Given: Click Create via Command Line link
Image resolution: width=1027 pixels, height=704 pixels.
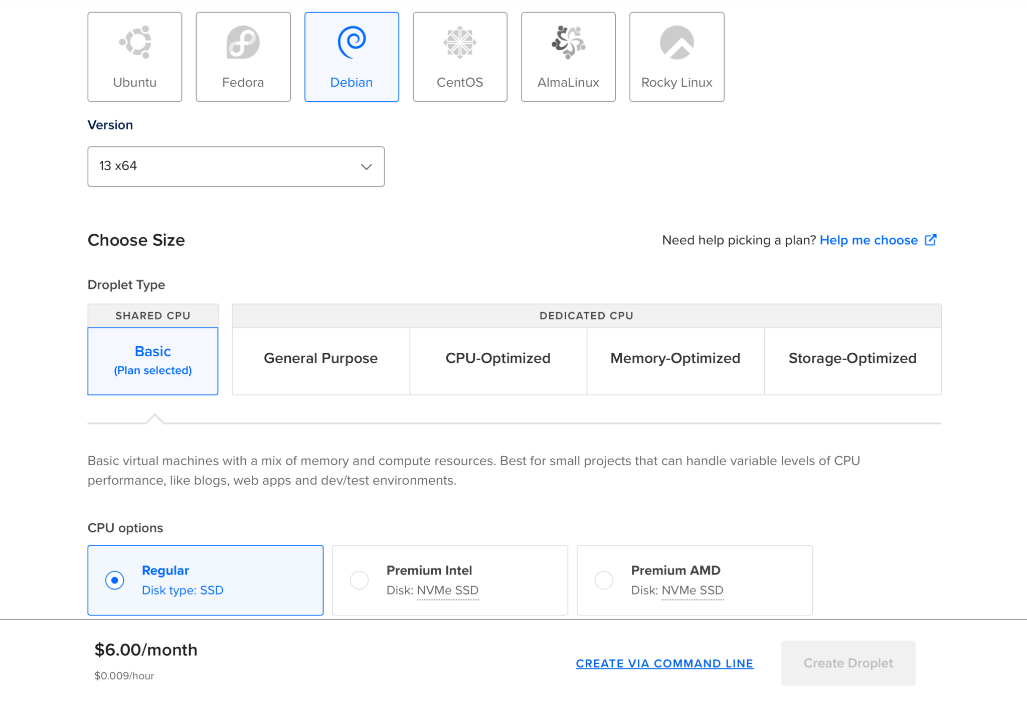Looking at the screenshot, I should point(664,663).
